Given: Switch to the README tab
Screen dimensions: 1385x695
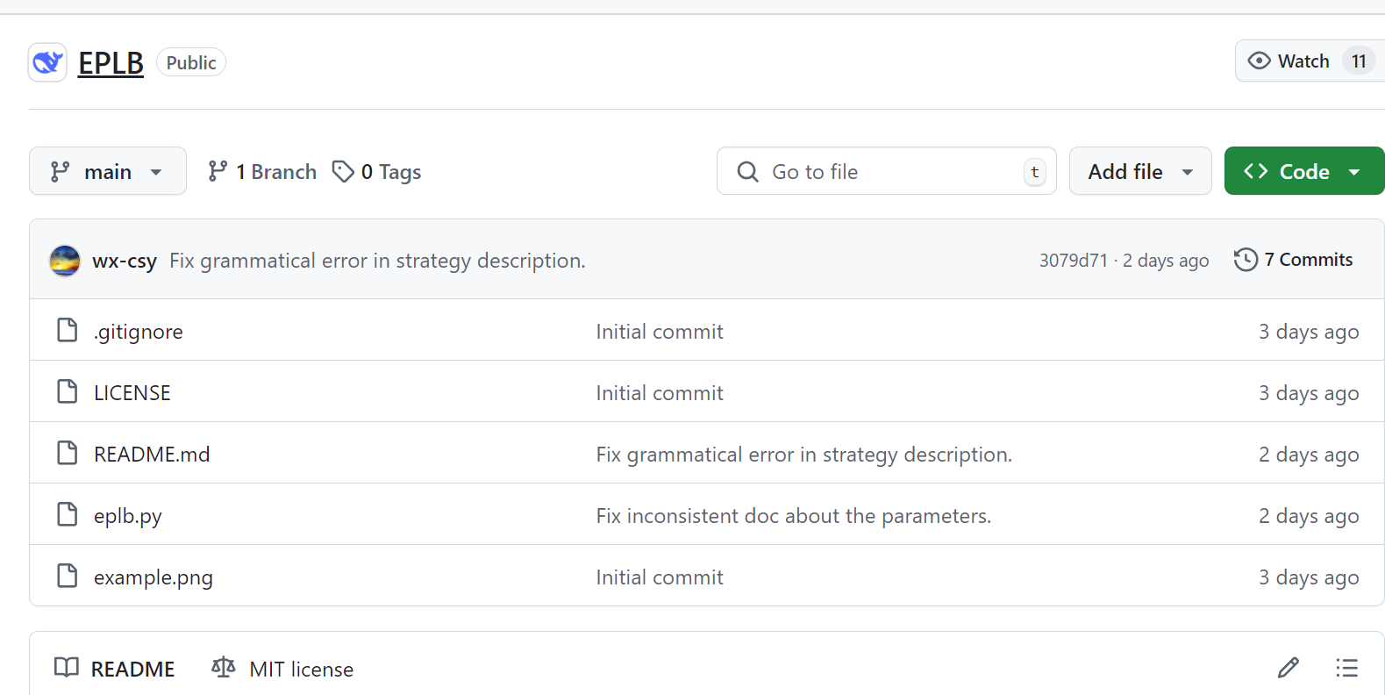Looking at the screenshot, I should pos(115,669).
